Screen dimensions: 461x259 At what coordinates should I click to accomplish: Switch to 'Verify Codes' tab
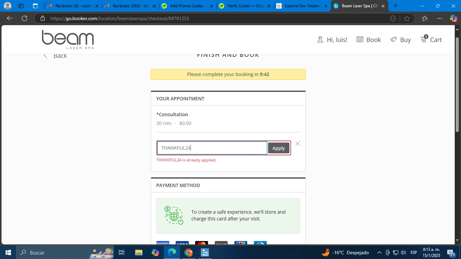coord(245,6)
